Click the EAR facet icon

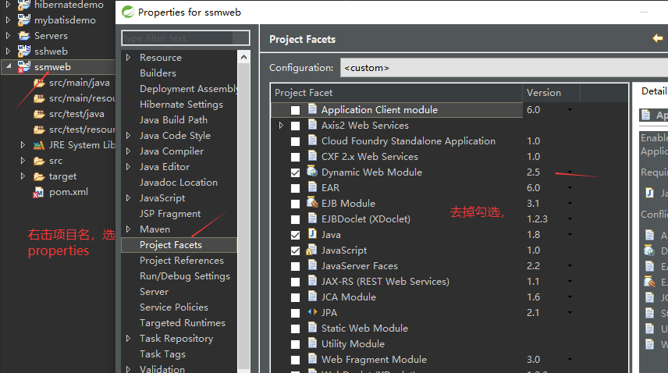pyautogui.click(x=312, y=187)
